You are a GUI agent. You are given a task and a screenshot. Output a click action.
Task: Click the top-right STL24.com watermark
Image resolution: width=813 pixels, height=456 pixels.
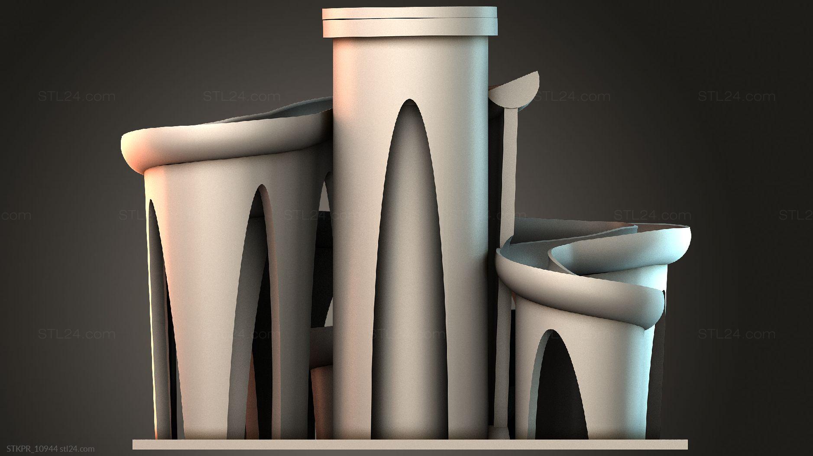click(736, 96)
